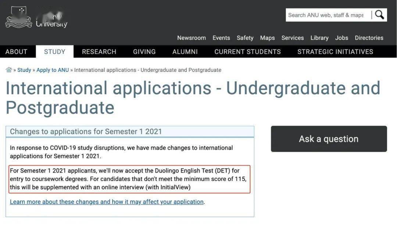
Task: Click the Changes to applications for Semester 1 2021 header
Action: point(130,131)
